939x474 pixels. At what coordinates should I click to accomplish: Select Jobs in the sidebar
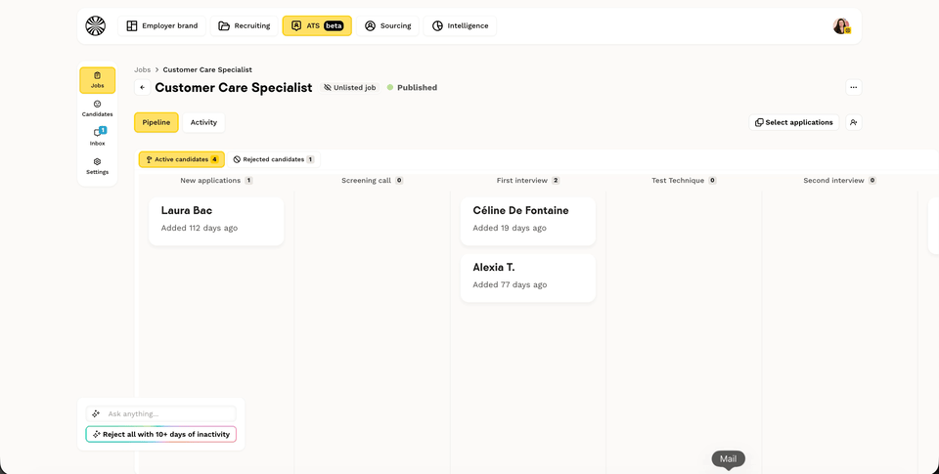(97, 80)
